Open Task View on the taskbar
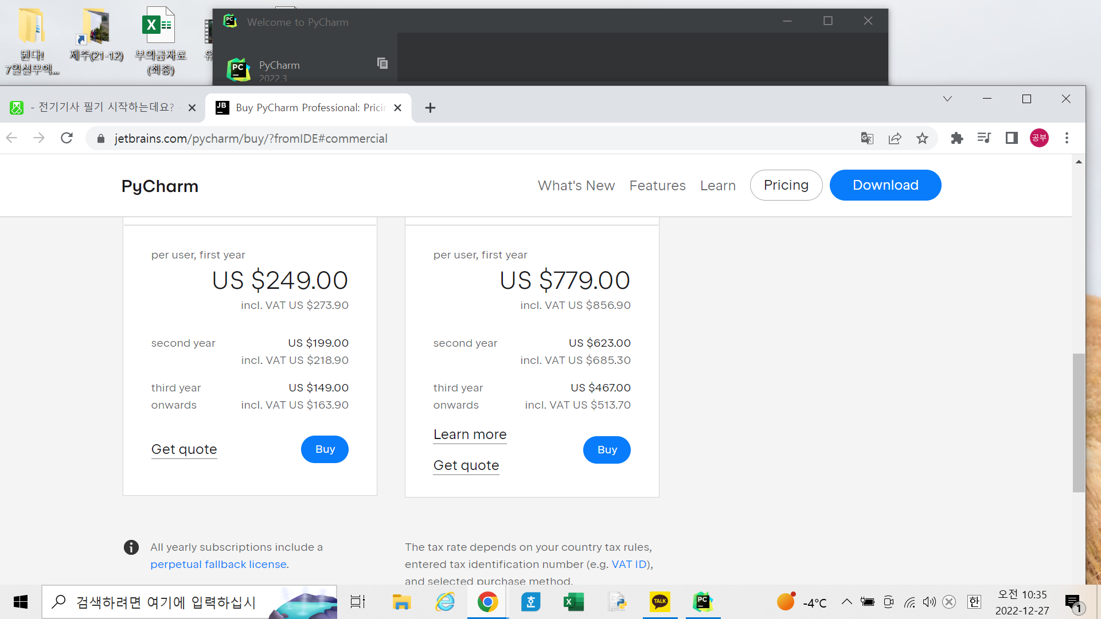The width and height of the screenshot is (1101, 619). click(358, 602)
